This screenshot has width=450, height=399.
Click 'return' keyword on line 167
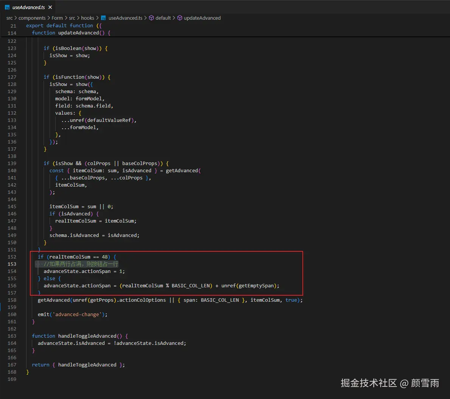pyautogui.click(x=41, y=365)
